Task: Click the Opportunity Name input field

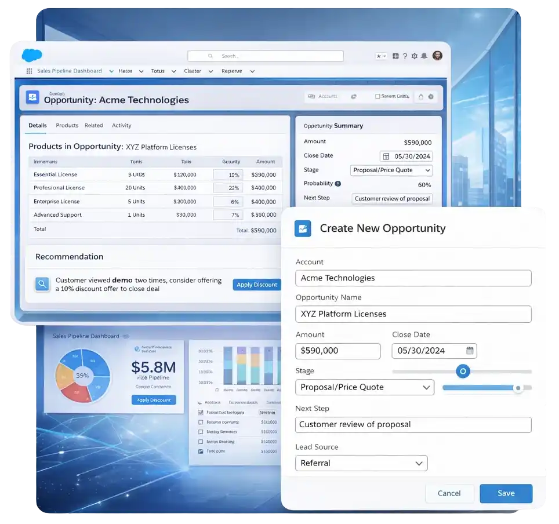Action: [413, 314]
